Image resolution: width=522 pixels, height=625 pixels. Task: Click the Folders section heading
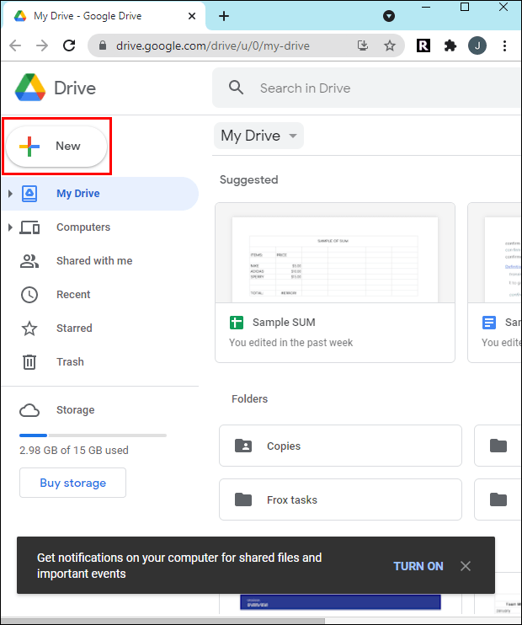250,399
